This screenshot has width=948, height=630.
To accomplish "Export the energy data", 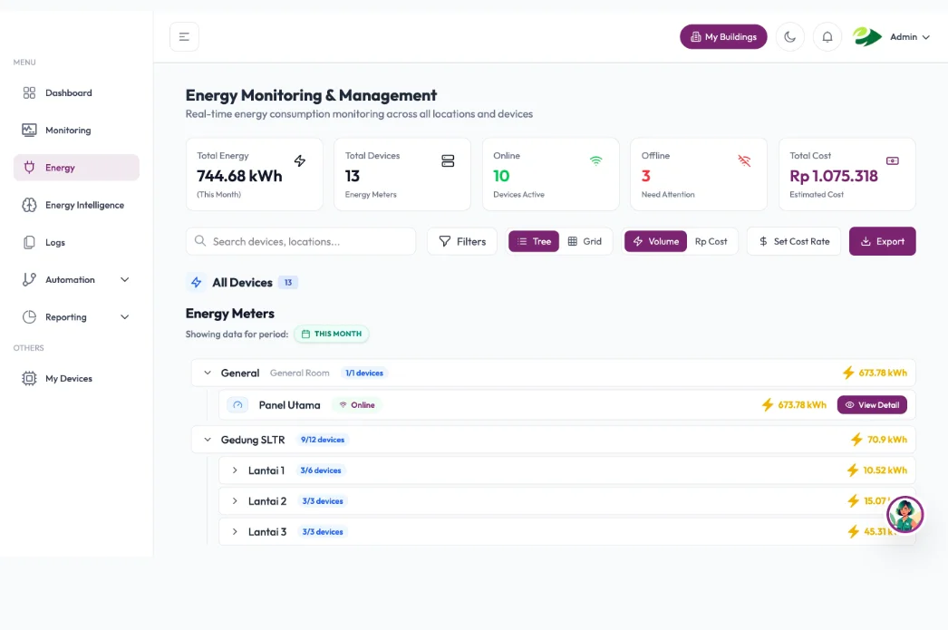I will coord(882,241).
